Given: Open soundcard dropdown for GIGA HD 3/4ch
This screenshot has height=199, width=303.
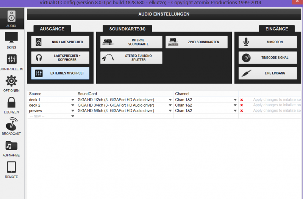Looking at the screenshot, I should [x=170, y=105].
